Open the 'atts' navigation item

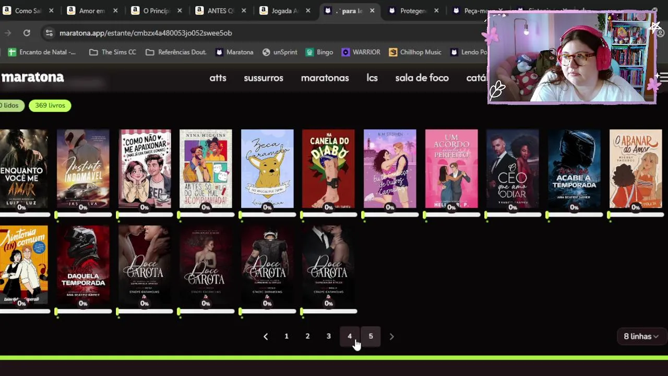point(218,78)
